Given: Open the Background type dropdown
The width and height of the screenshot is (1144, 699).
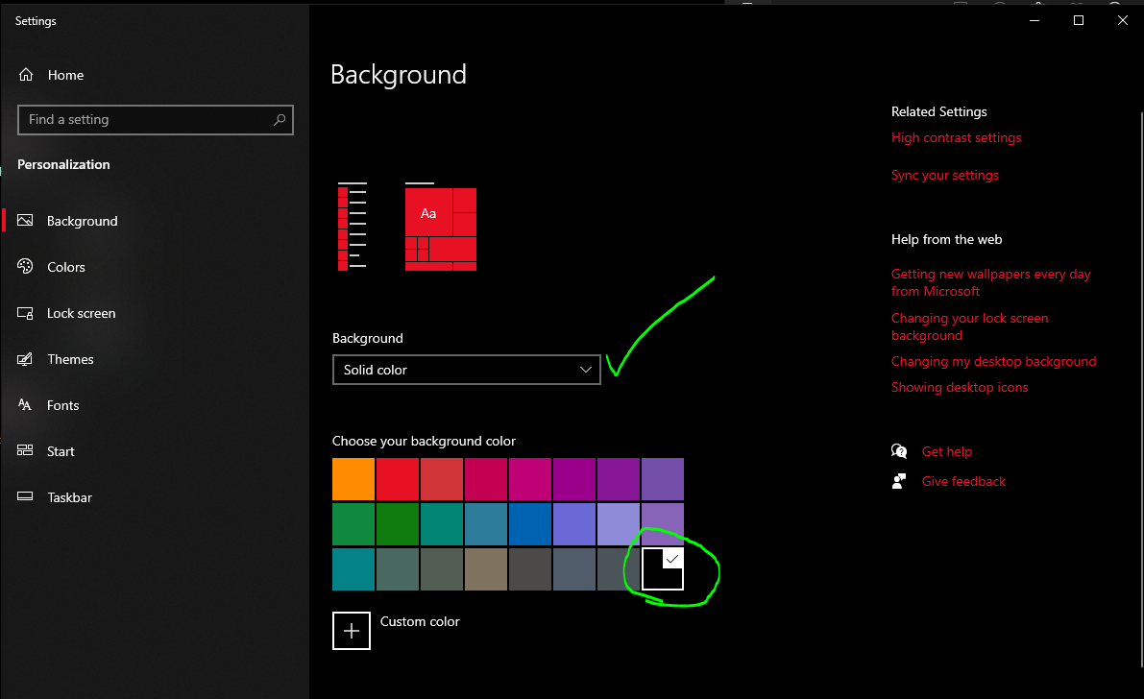Looking at the screenshot, I should (x=466, y=370).
